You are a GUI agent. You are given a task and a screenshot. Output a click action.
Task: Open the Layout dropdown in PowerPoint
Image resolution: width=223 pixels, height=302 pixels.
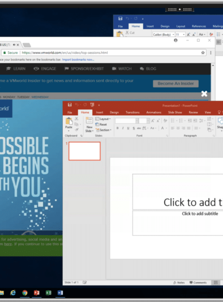(103, 119)
